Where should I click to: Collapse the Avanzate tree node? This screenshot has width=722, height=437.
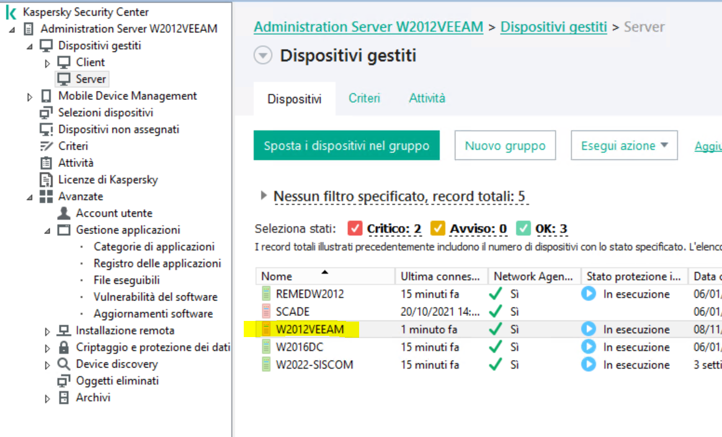pos(30,197)
